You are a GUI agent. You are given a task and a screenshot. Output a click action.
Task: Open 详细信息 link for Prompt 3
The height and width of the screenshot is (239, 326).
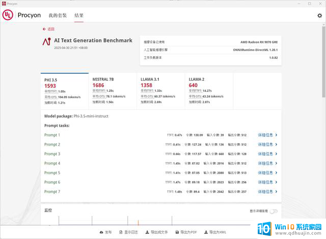(265, 154)
